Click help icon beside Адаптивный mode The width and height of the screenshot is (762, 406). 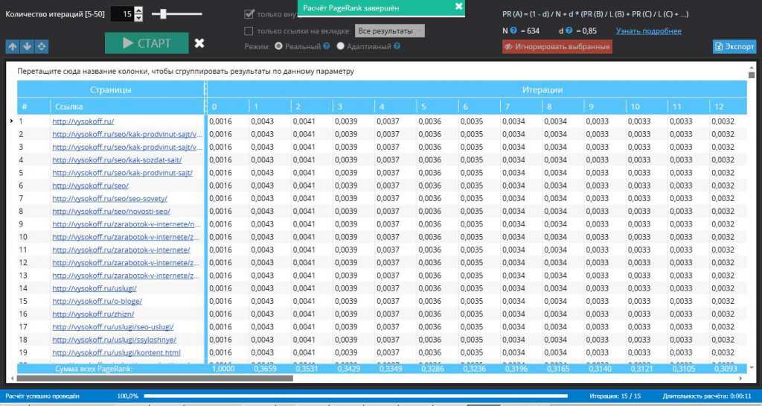point(397,46)
